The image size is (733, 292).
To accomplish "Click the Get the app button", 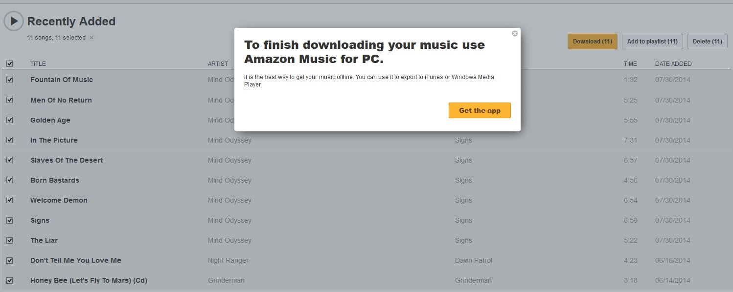I will click(x=480, y=110).
